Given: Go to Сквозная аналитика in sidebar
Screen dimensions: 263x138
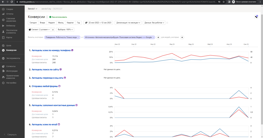Looking at the screenshot, I should [x=11, y=20].
